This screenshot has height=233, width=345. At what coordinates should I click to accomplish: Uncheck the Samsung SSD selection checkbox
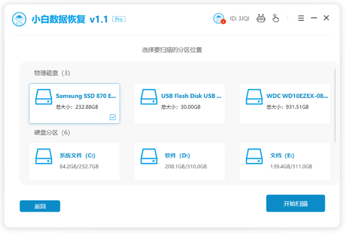tap(113, 117)
